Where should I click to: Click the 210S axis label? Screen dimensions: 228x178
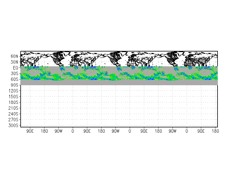13,108
